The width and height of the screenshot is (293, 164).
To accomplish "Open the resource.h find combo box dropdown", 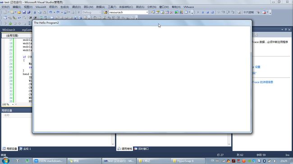I will pyautogui.click(x=147, y=12).
